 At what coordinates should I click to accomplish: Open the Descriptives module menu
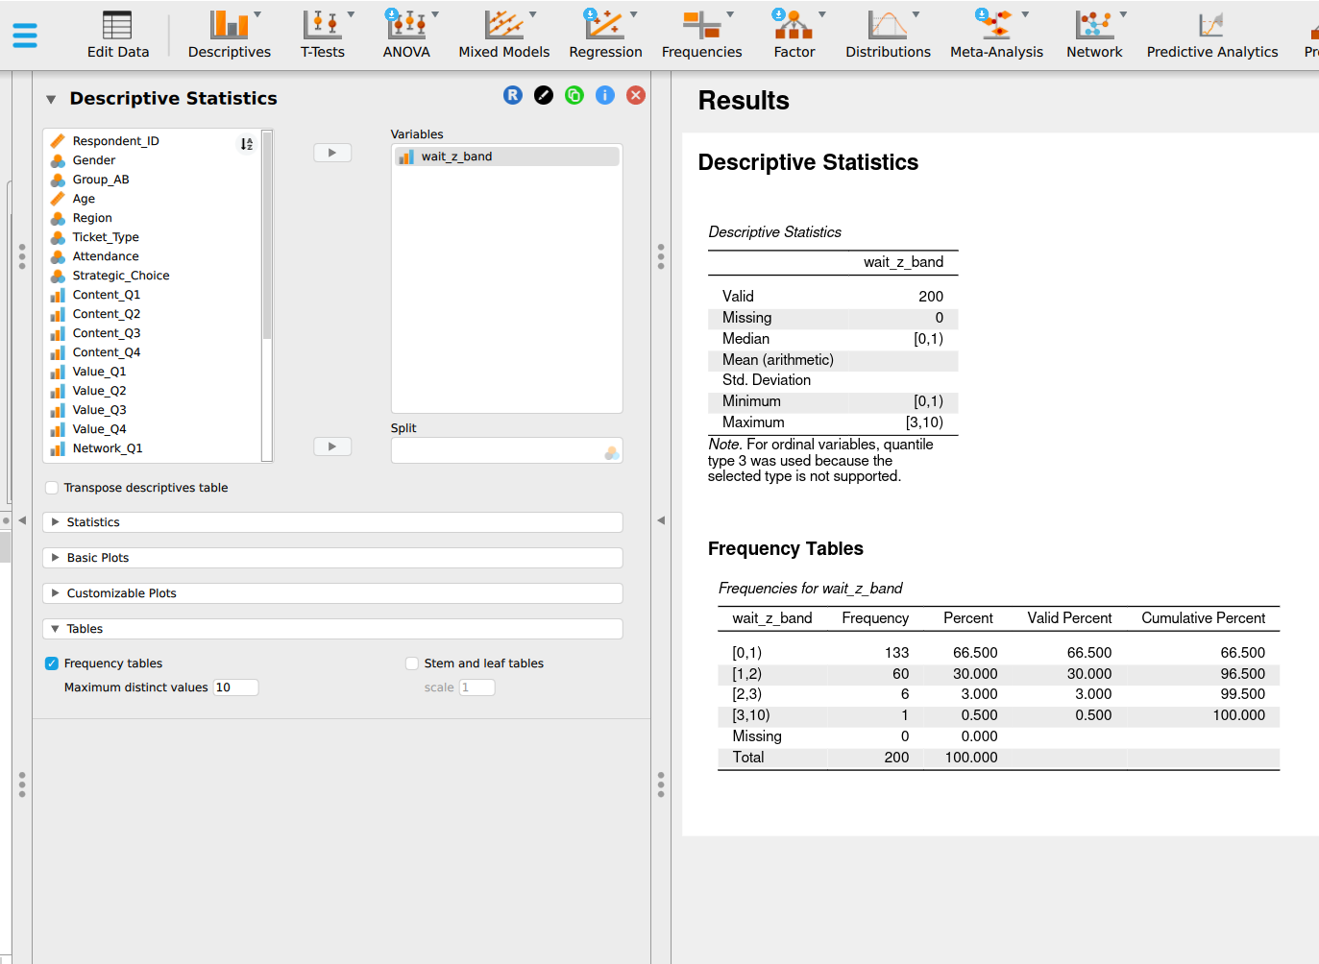230,35
